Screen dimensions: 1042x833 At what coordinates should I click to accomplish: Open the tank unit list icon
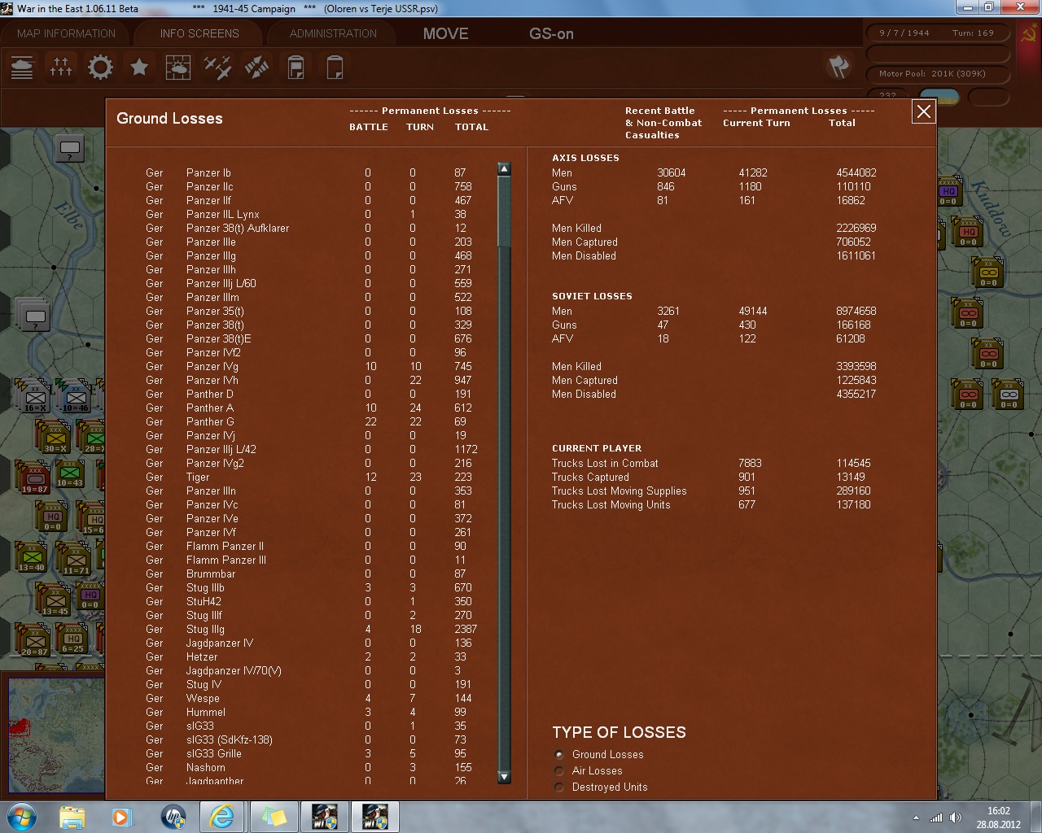pyautogui.click(x=22, y=68)
